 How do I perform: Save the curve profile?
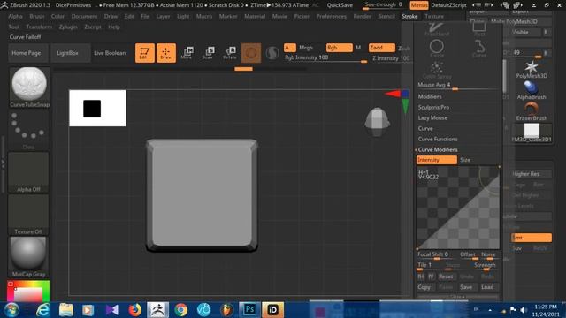(466, 287)
